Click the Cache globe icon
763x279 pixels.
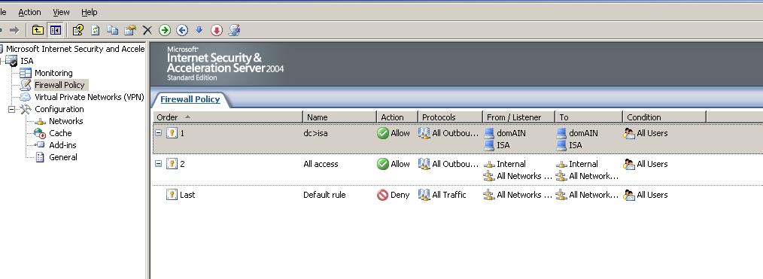[x=40, y=133]
